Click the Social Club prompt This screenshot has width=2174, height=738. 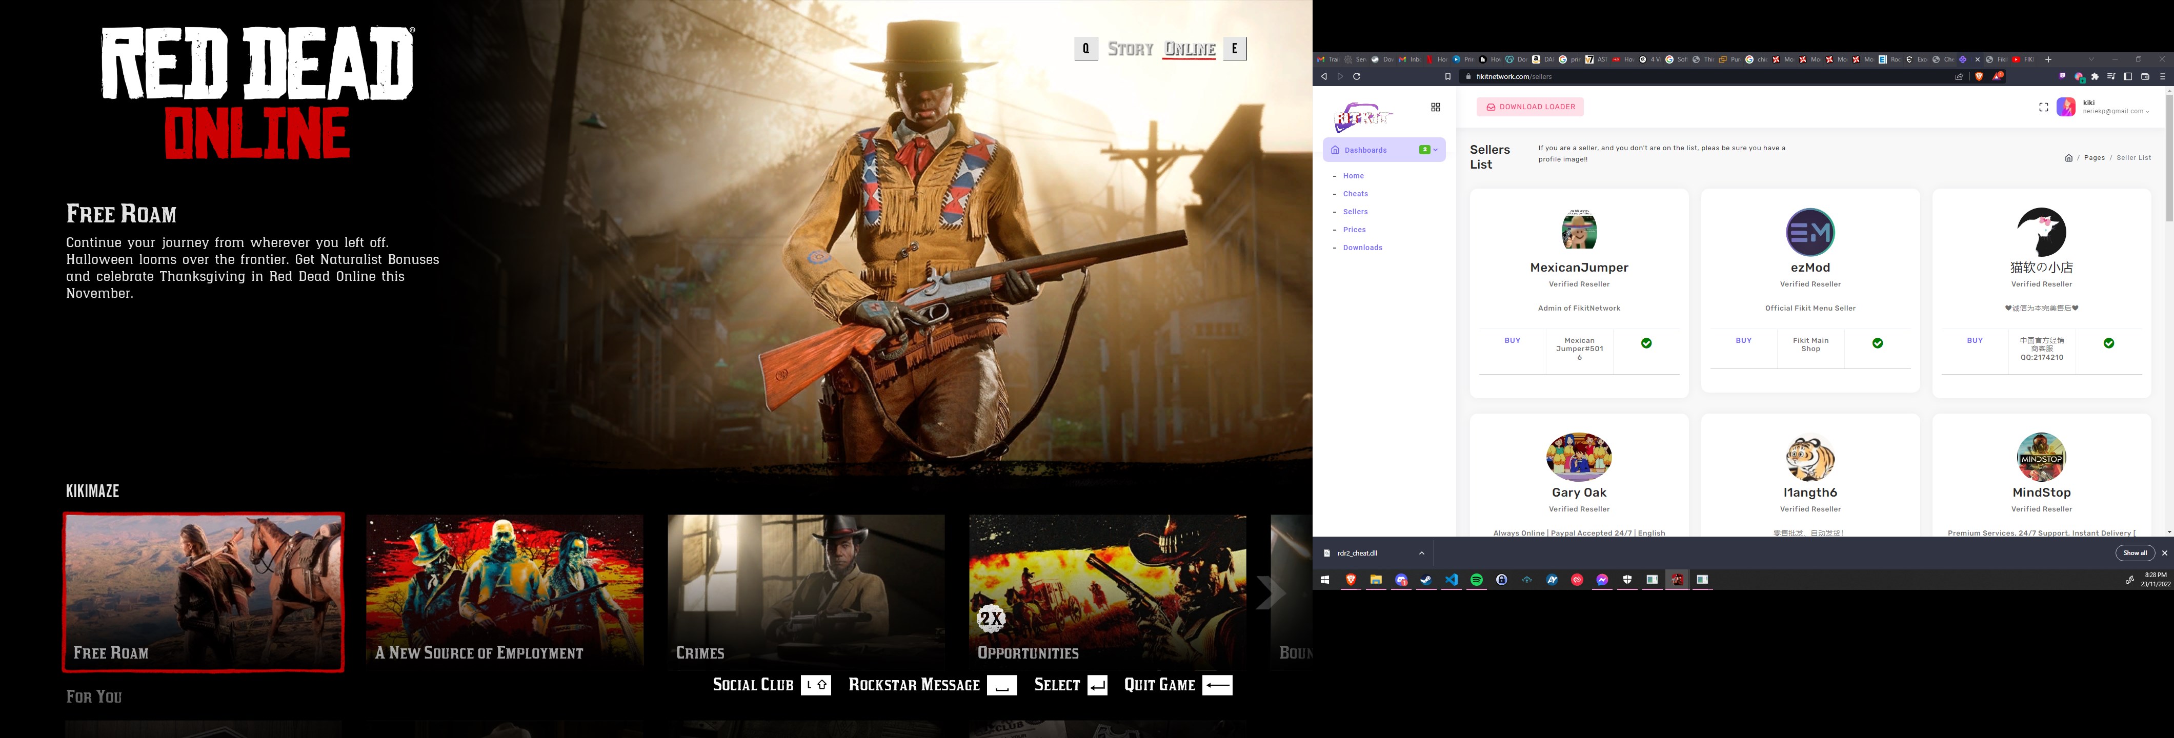tap(772, 685)
